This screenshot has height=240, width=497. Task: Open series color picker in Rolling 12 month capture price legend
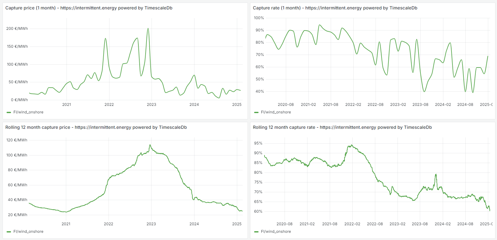pyautogui.click(x=9, y=232)
